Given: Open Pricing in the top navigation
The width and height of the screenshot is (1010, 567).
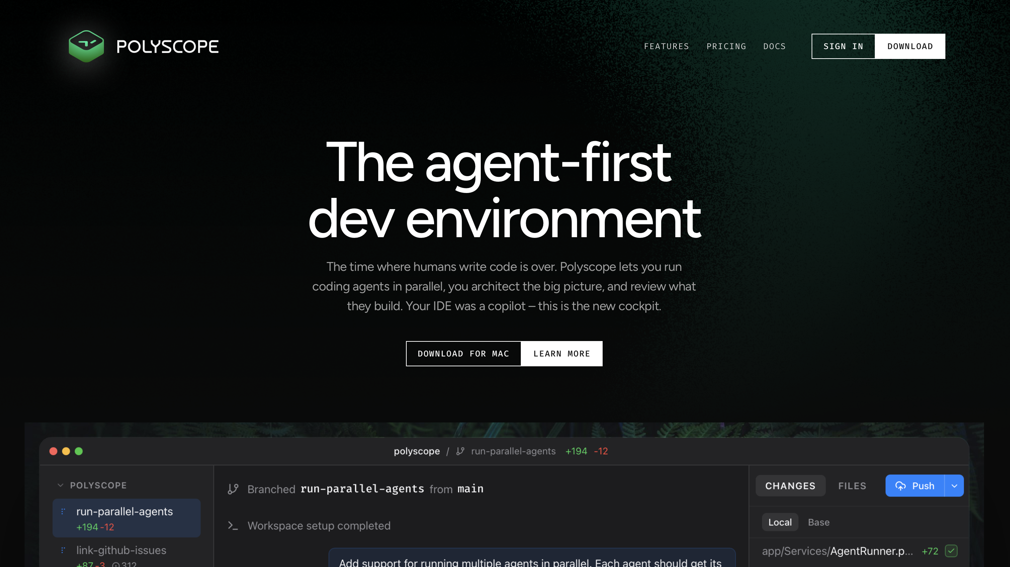Looking at the screenshot, I should coord(726,46).
